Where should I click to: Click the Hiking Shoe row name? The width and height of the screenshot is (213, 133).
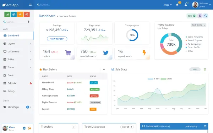point(48,89)
